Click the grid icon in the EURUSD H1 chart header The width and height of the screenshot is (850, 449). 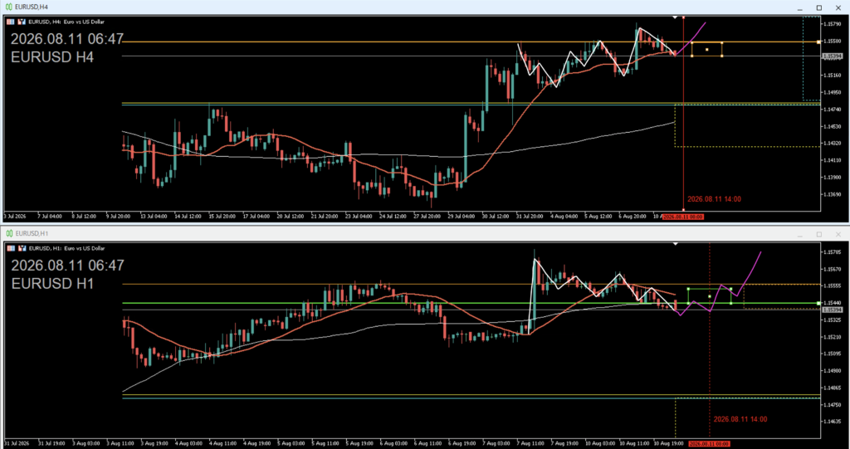coord(11,248)
